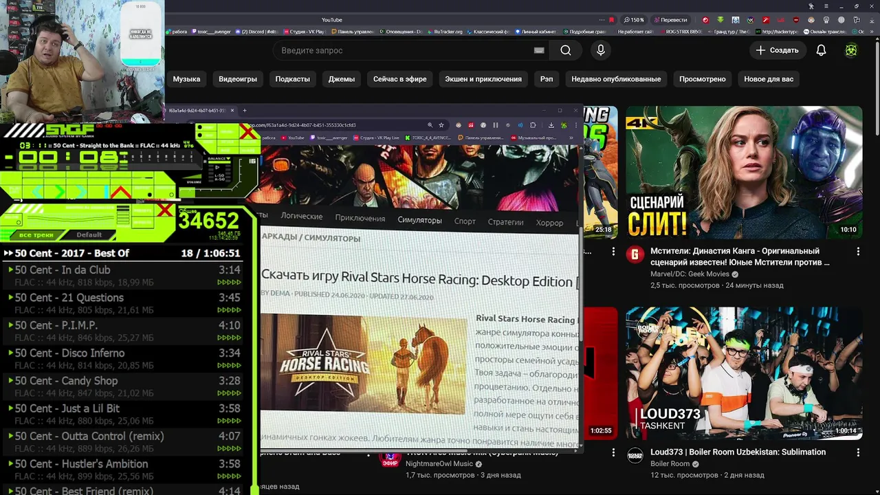Open the BALANCE dropdown arrow in player

228,159
